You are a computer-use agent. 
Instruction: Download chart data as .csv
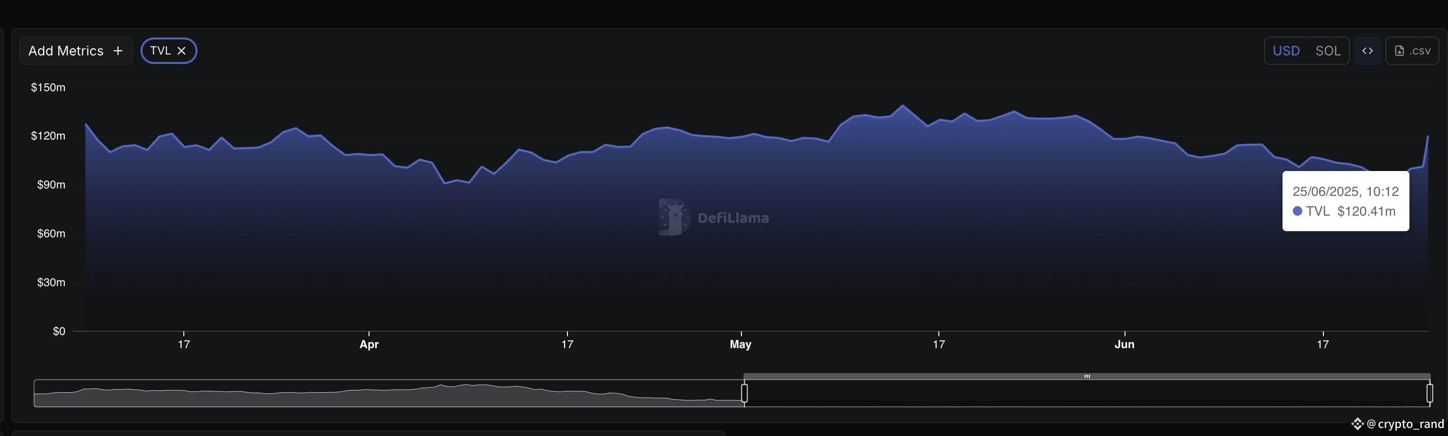1412,51
